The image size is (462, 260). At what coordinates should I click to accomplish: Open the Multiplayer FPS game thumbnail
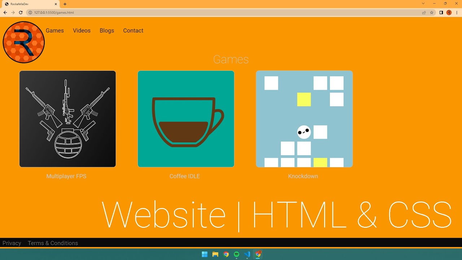coord(67,119)
